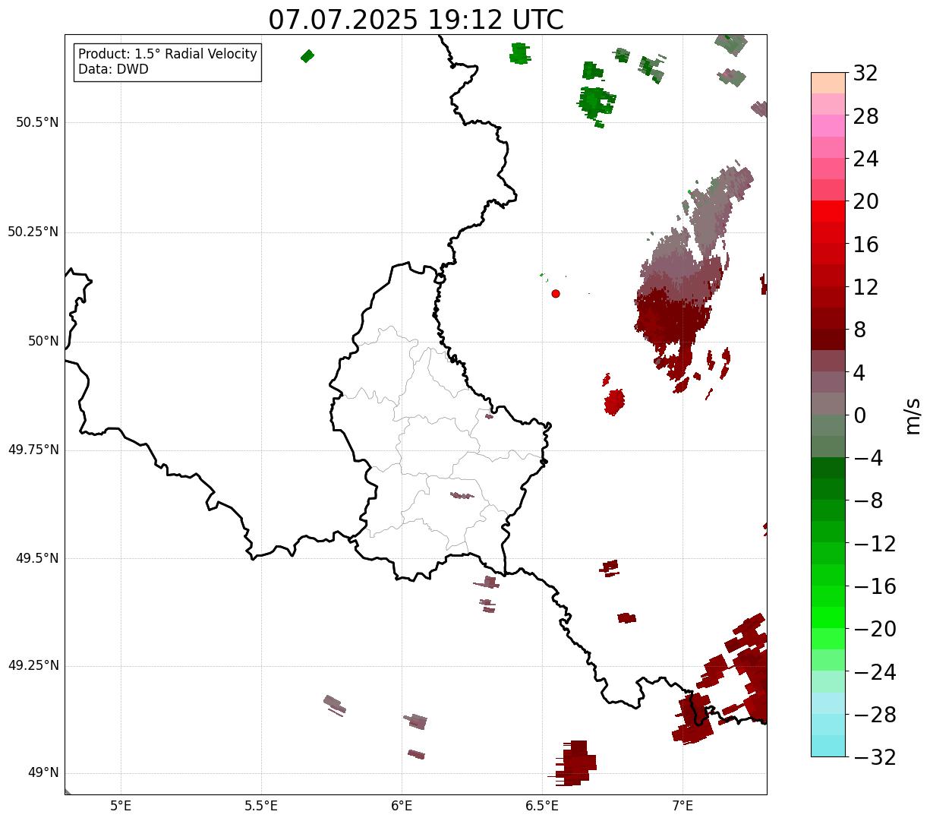
Task: Click the 50.5°N latitude label
Action: pyautogui.click(x=37, y=122)
